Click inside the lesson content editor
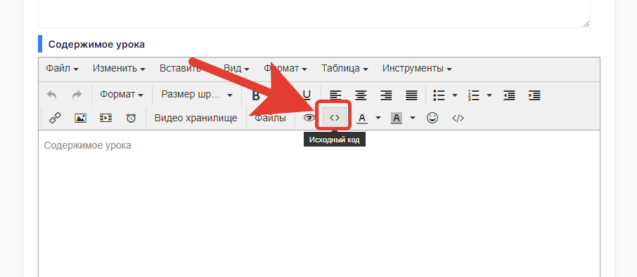The image size is (637, 277). click(319, 203)
